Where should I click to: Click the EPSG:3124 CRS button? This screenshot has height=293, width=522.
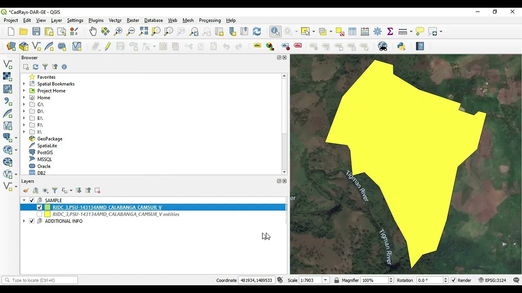click(491, 280)
